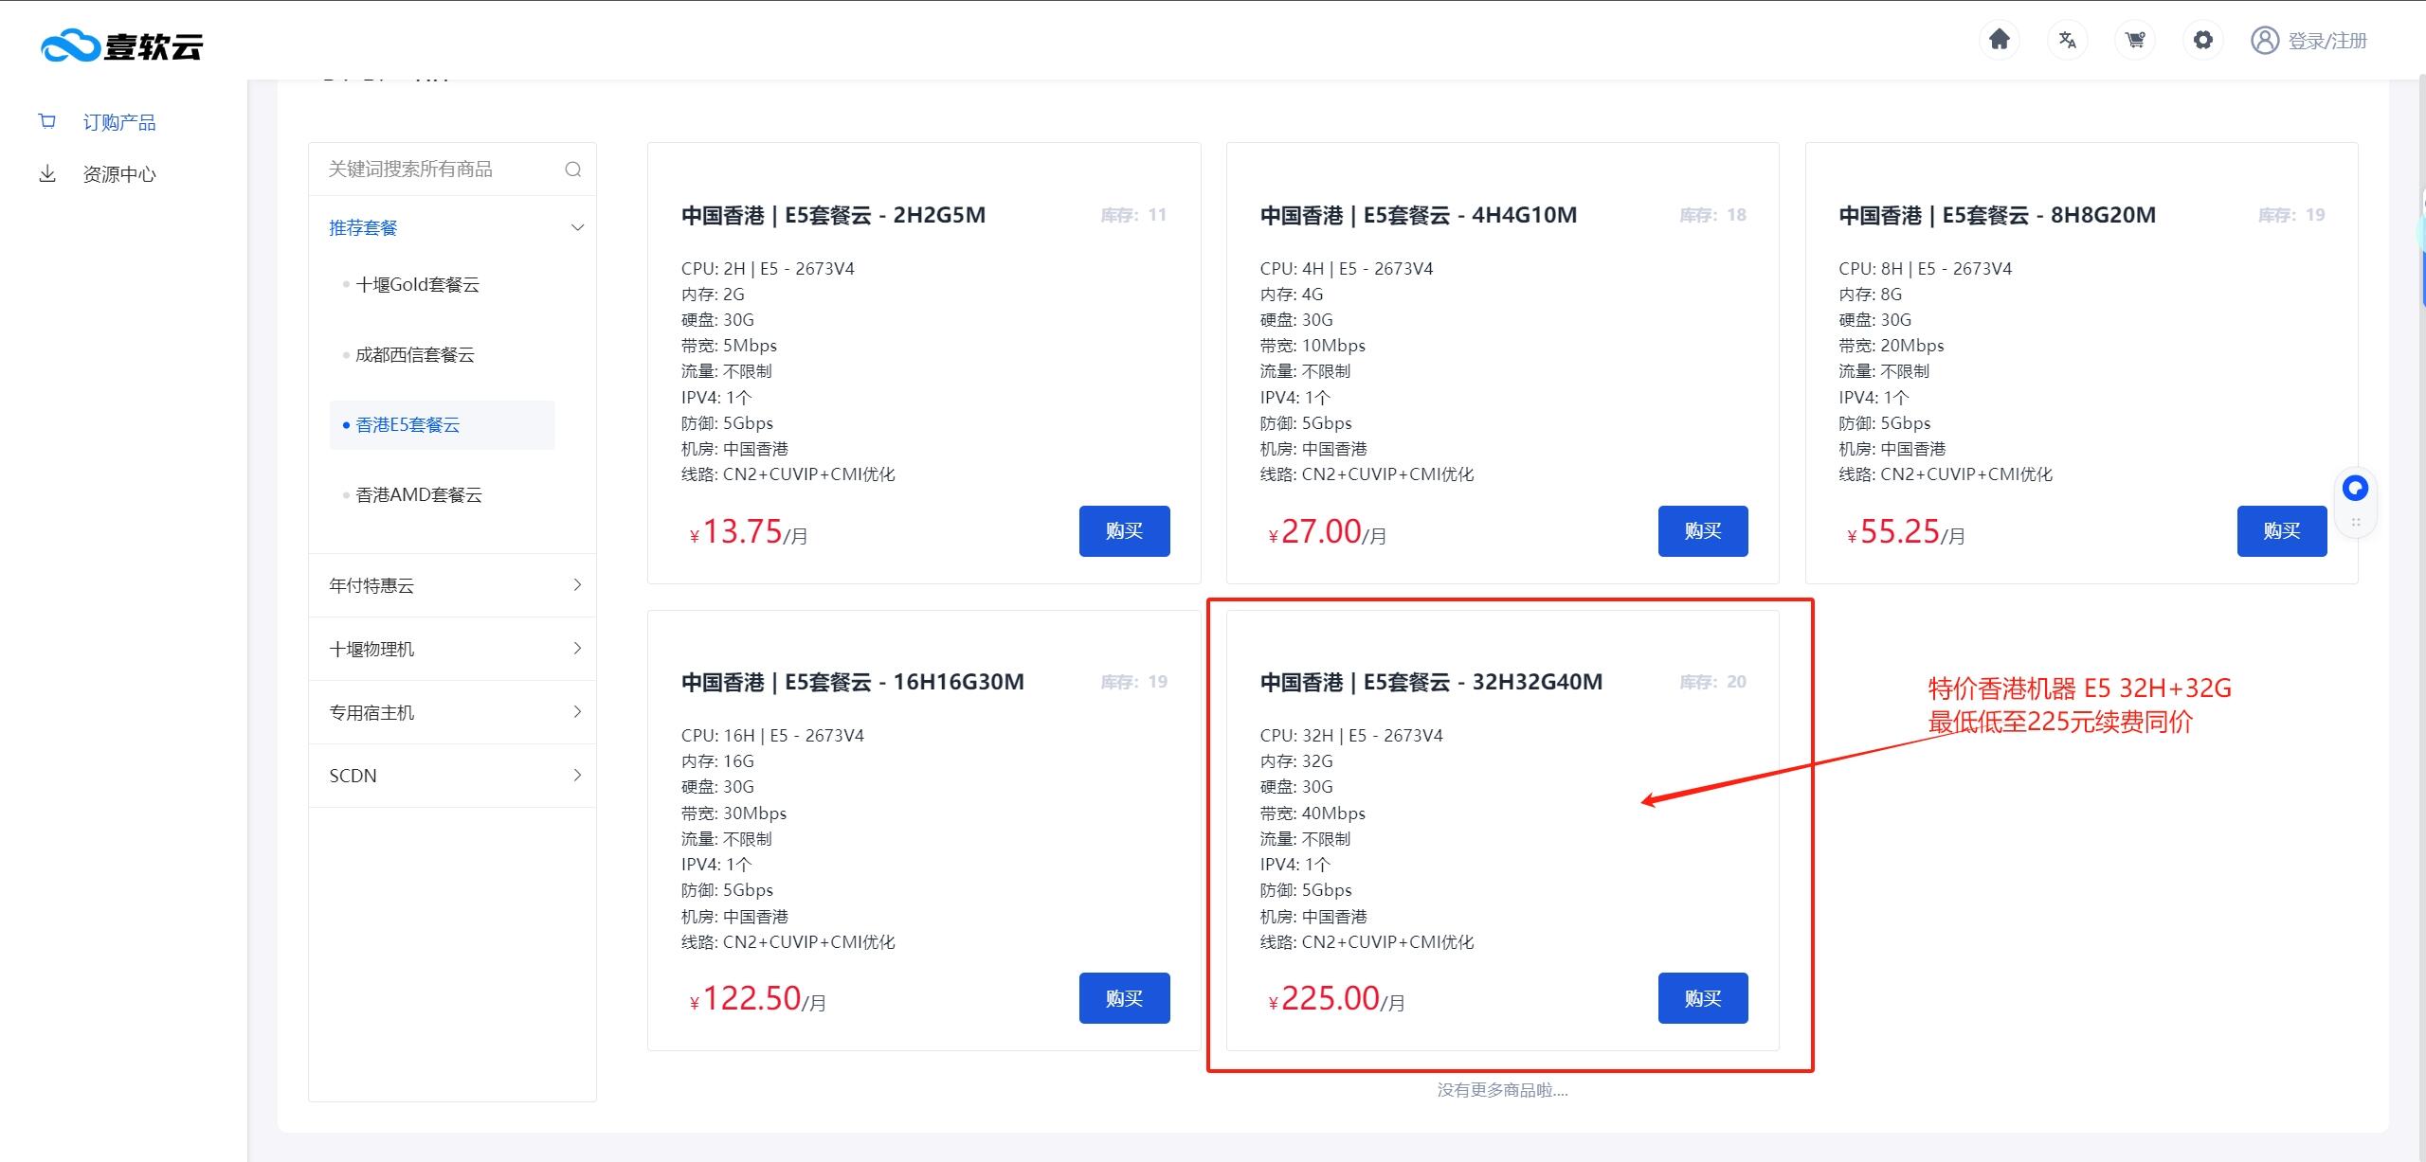Click the user avatar icon
Screen dimensions: 2426x1162
point(2265,41)
